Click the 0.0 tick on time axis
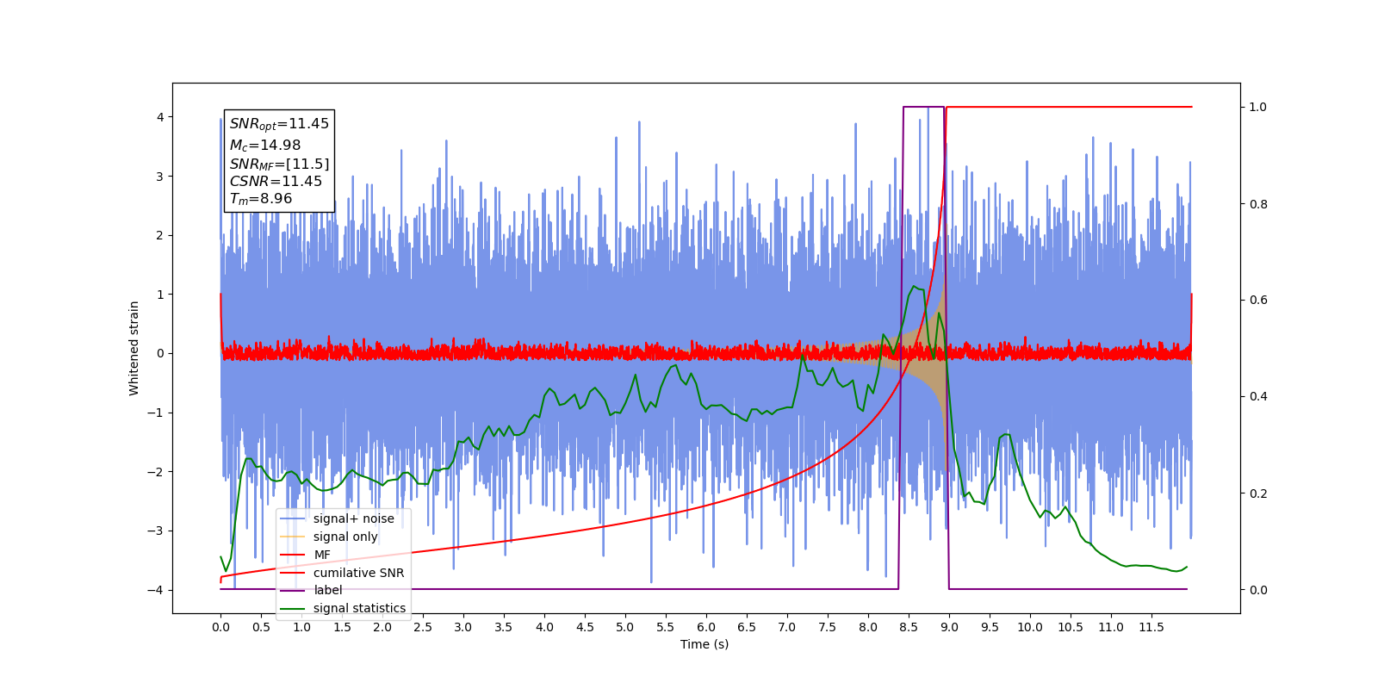 click(220, 627)
